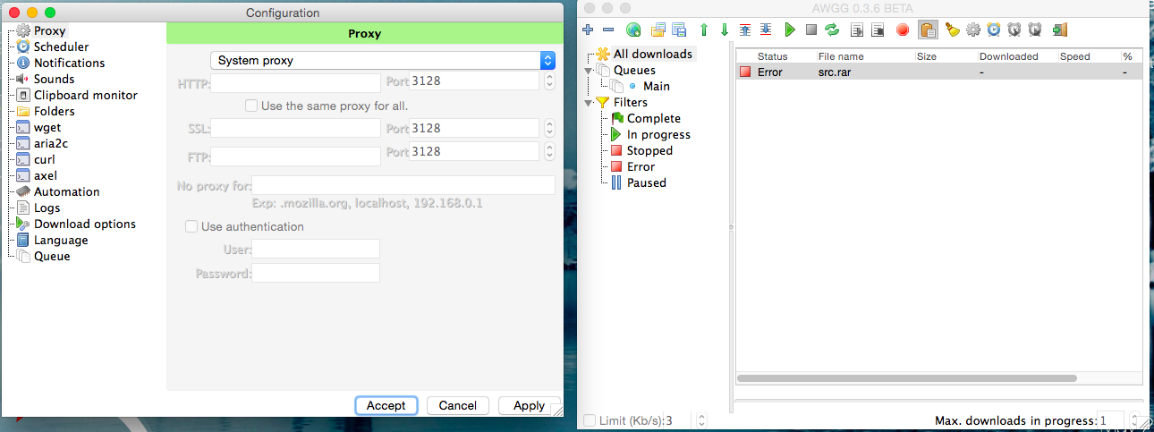Image resolution: width=1154 pixels, height=432 pixels.
Task: Start download with the green play icon
Action: tap(790, 30)
